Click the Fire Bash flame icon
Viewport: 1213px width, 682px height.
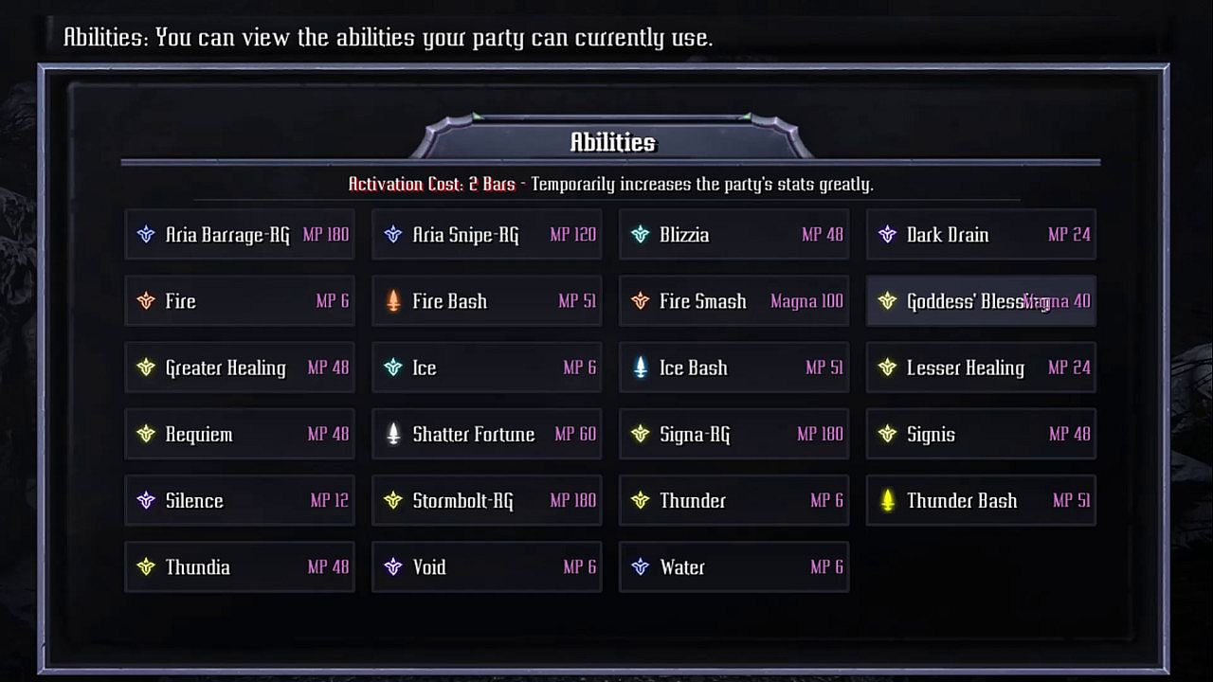coord(393,301)
